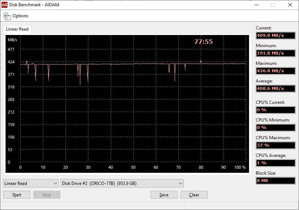Minimize the Disk Benchmark window
Screen dimensions: 299x210
point(257,5)
